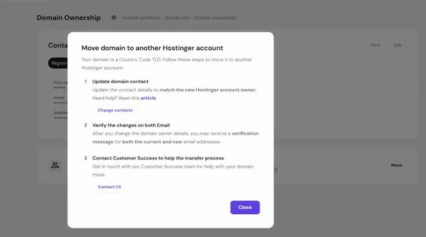Open Change contacts from step 1
This screenshot has height=237, width=426.
[x=115, y=110]
